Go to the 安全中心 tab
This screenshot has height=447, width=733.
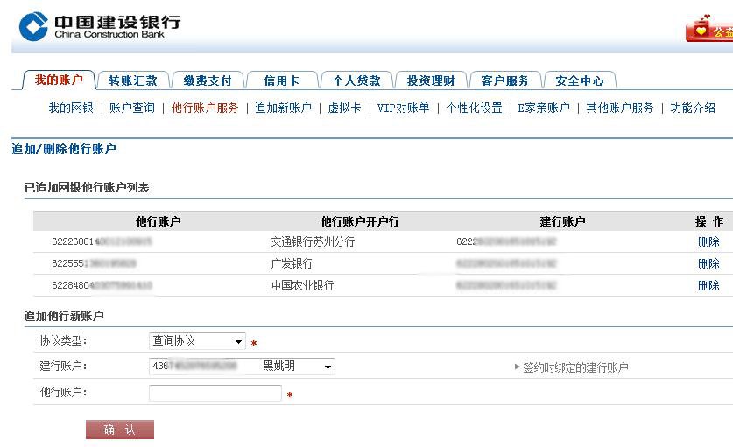(580, 80)
